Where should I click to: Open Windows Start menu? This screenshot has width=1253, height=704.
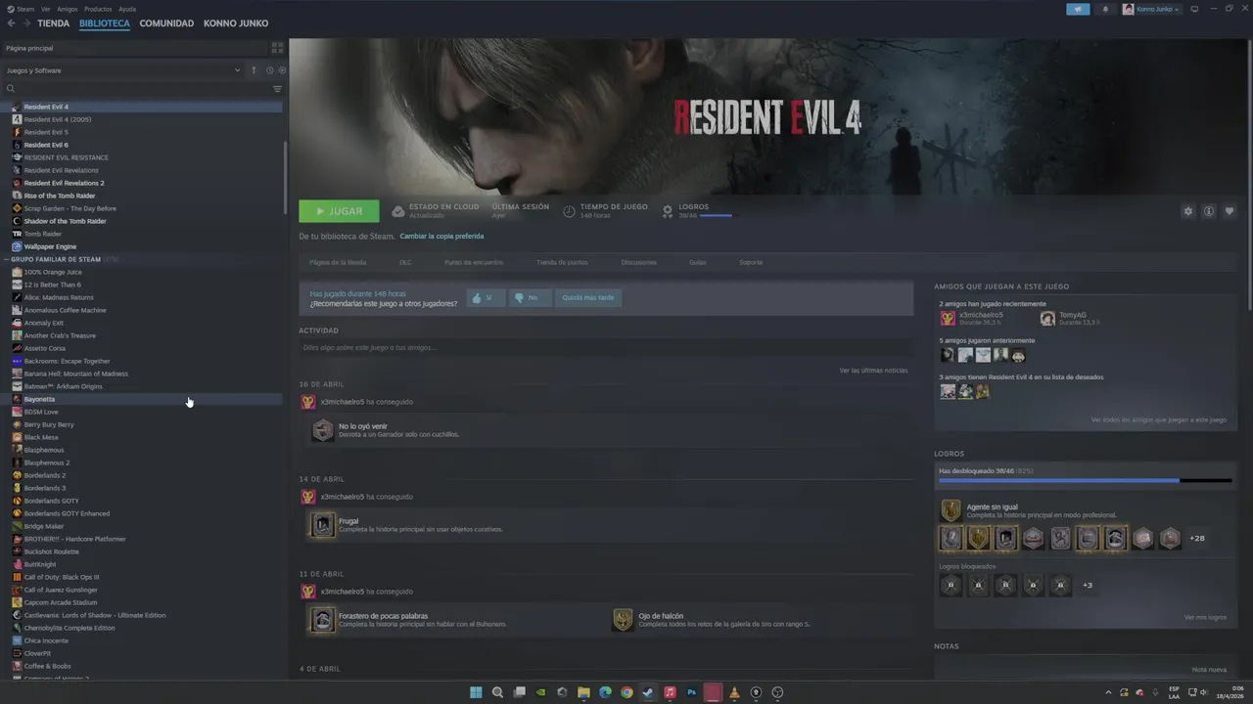tap(476, 692)
